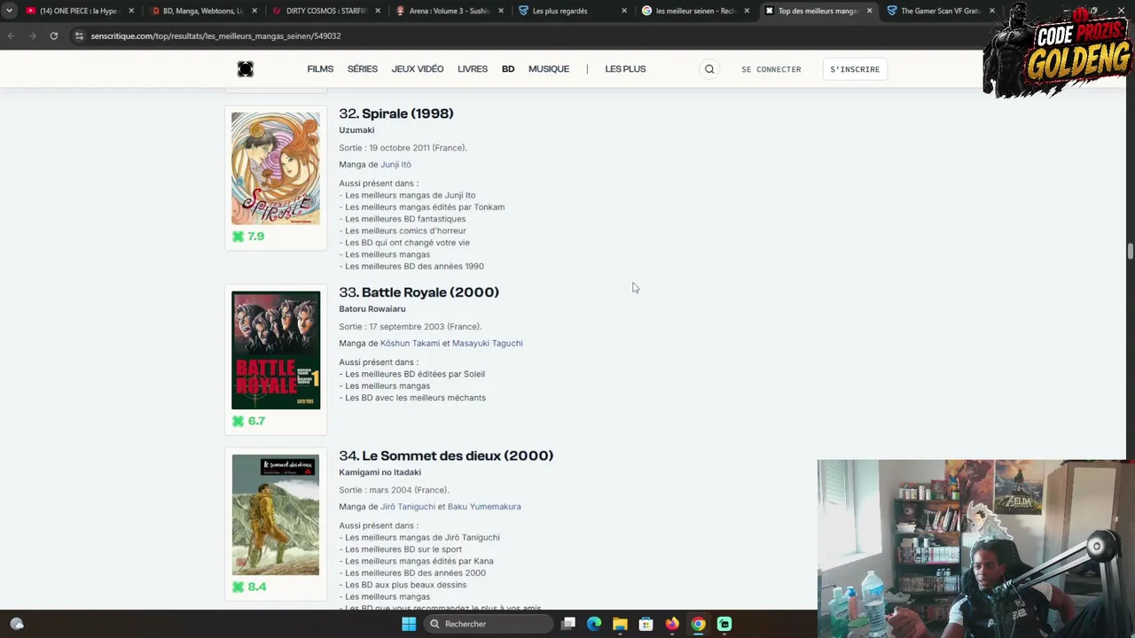
Task: Click the Battle Royale cover thumbnail
Action: 276,350
